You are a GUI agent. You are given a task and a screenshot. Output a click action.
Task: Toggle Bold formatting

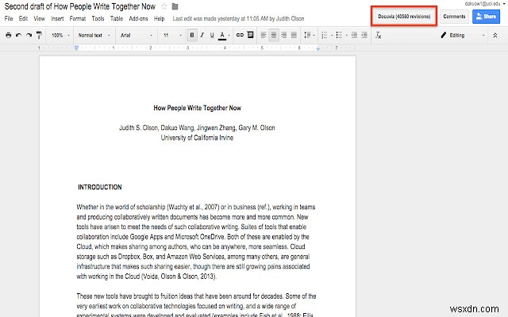click(192, 35)
